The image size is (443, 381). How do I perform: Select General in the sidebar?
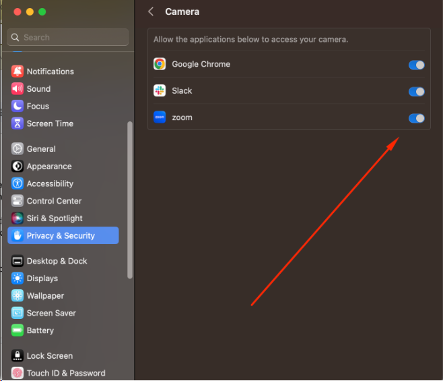(63, 148)
